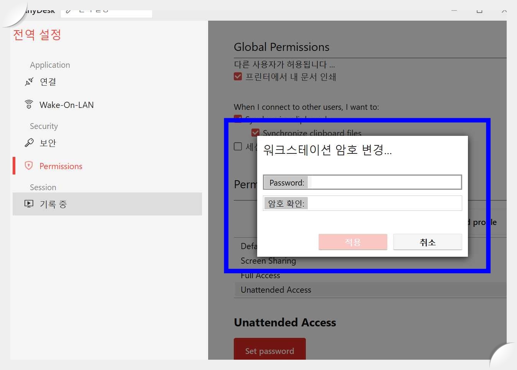The image size is (517, 370).
Task: Uncheck Synchronize clipboard files
Action: point(255,132)
